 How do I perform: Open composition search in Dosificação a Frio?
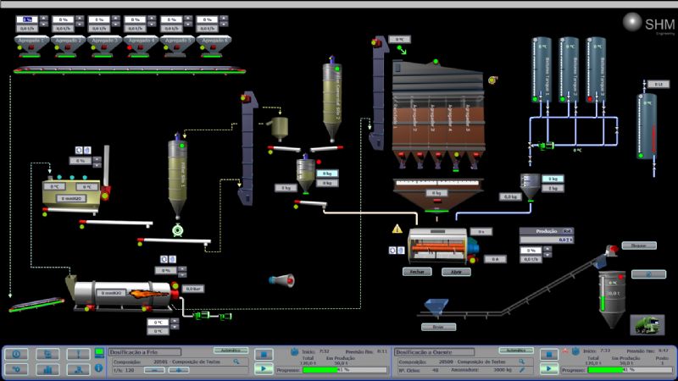tap(236, 361)
